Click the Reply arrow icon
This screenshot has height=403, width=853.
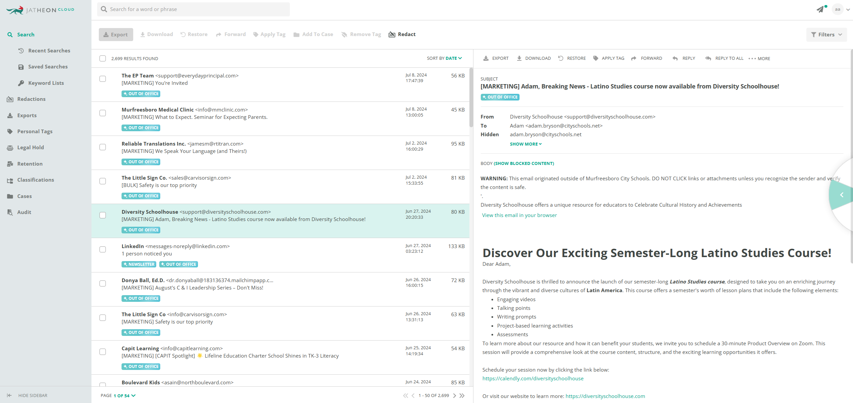(x=675, y=58)
